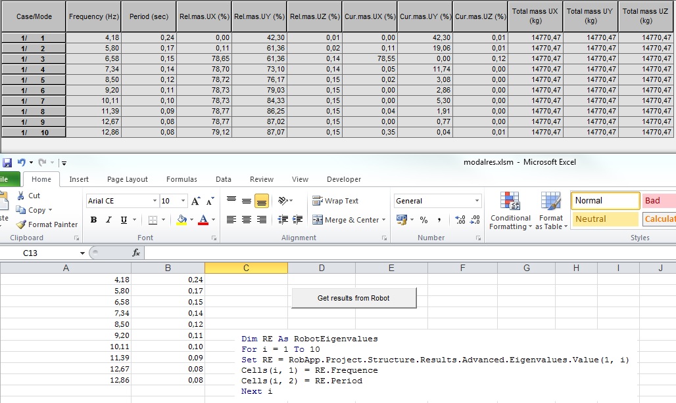
Task: Open the General number format dropdown
Action: [x=477, y=200]
